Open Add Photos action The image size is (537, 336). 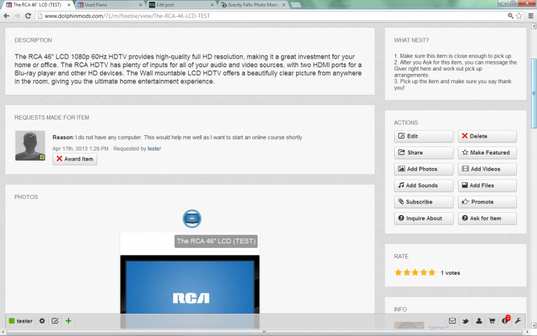[424, 169]
